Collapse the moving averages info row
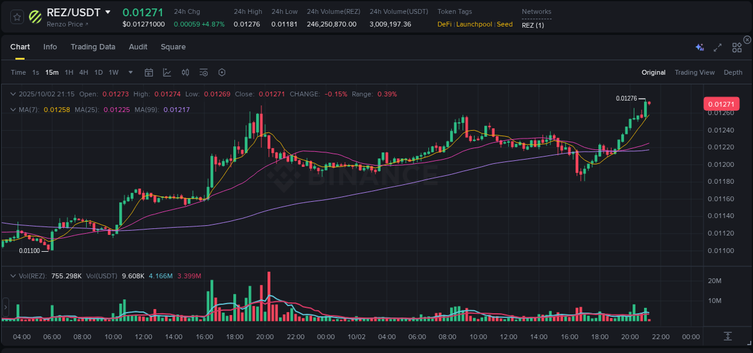 coord(13,110)
